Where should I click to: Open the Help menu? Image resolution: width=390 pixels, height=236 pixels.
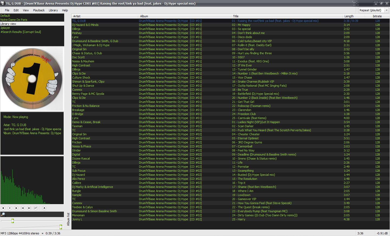click(x=65, y=10)
